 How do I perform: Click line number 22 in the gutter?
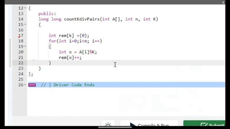[x=21, y=63]
